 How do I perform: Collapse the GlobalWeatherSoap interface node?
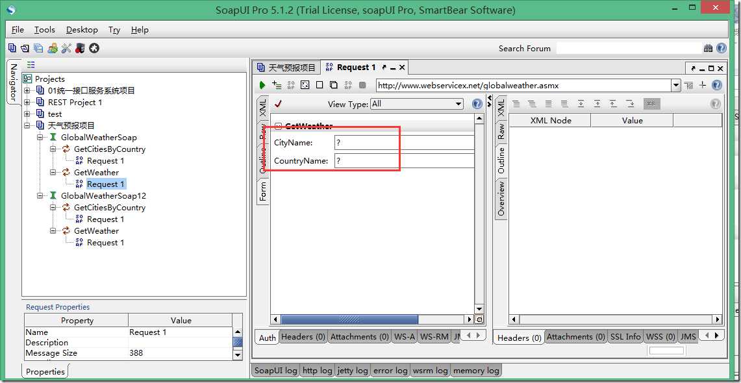(40, 138)
